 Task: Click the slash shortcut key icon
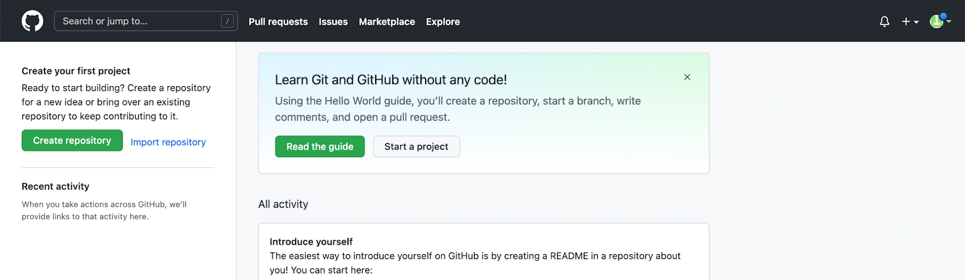click(x=227, y=21)
